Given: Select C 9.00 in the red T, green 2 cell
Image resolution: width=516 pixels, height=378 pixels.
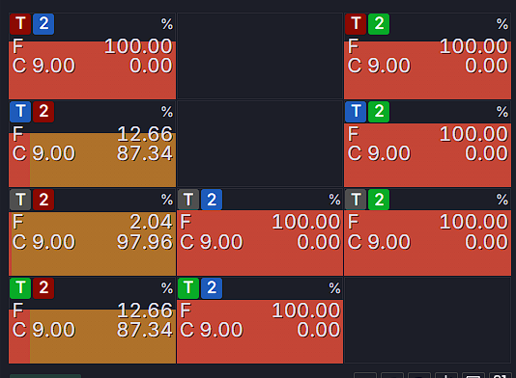Looking at the screenshot, I should [379, 66].
